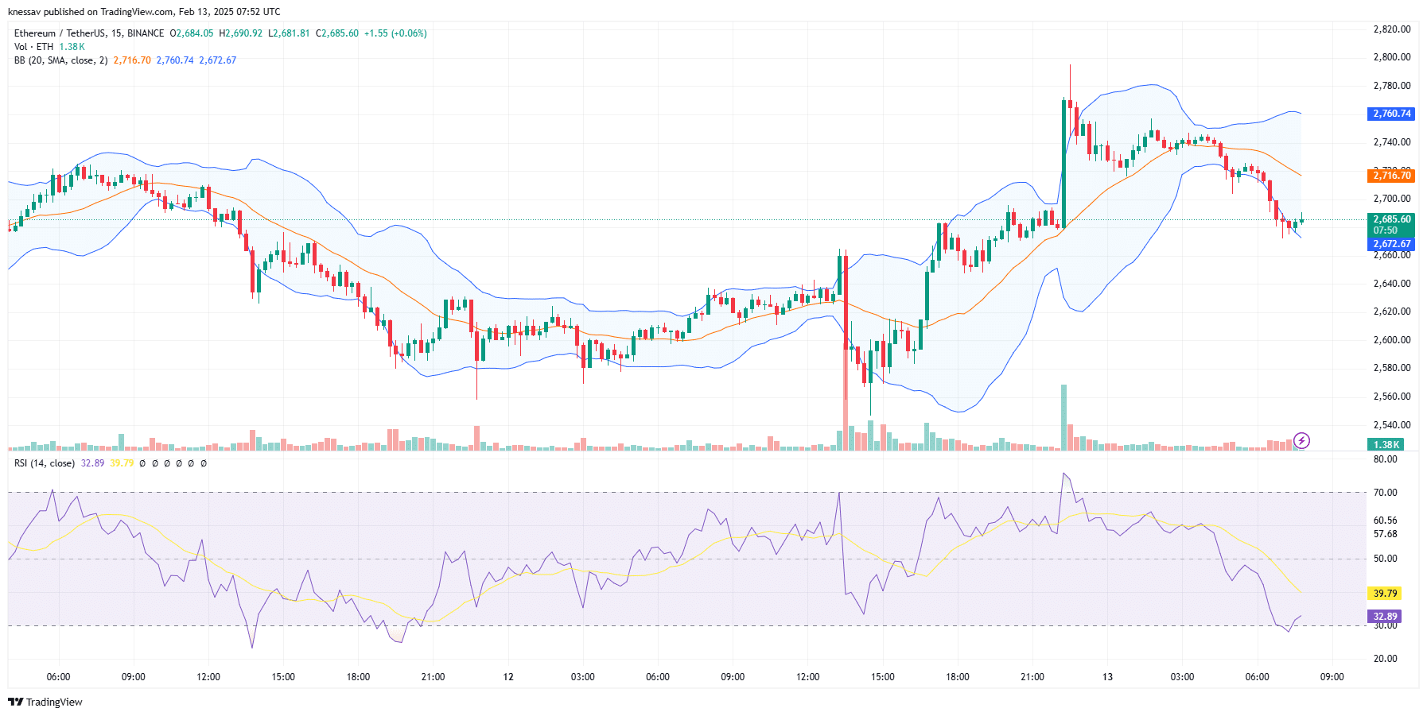The image size is (1427, 716).
Task: Click the tallest green volume bar
Action: click(x=1063, y=418)
